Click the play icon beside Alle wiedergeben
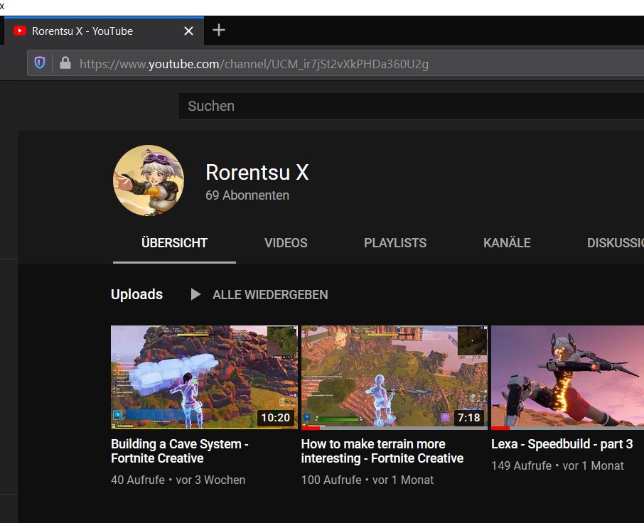This screenshot has width=644, height=523. pyautogui.click(x=195, y=294)
